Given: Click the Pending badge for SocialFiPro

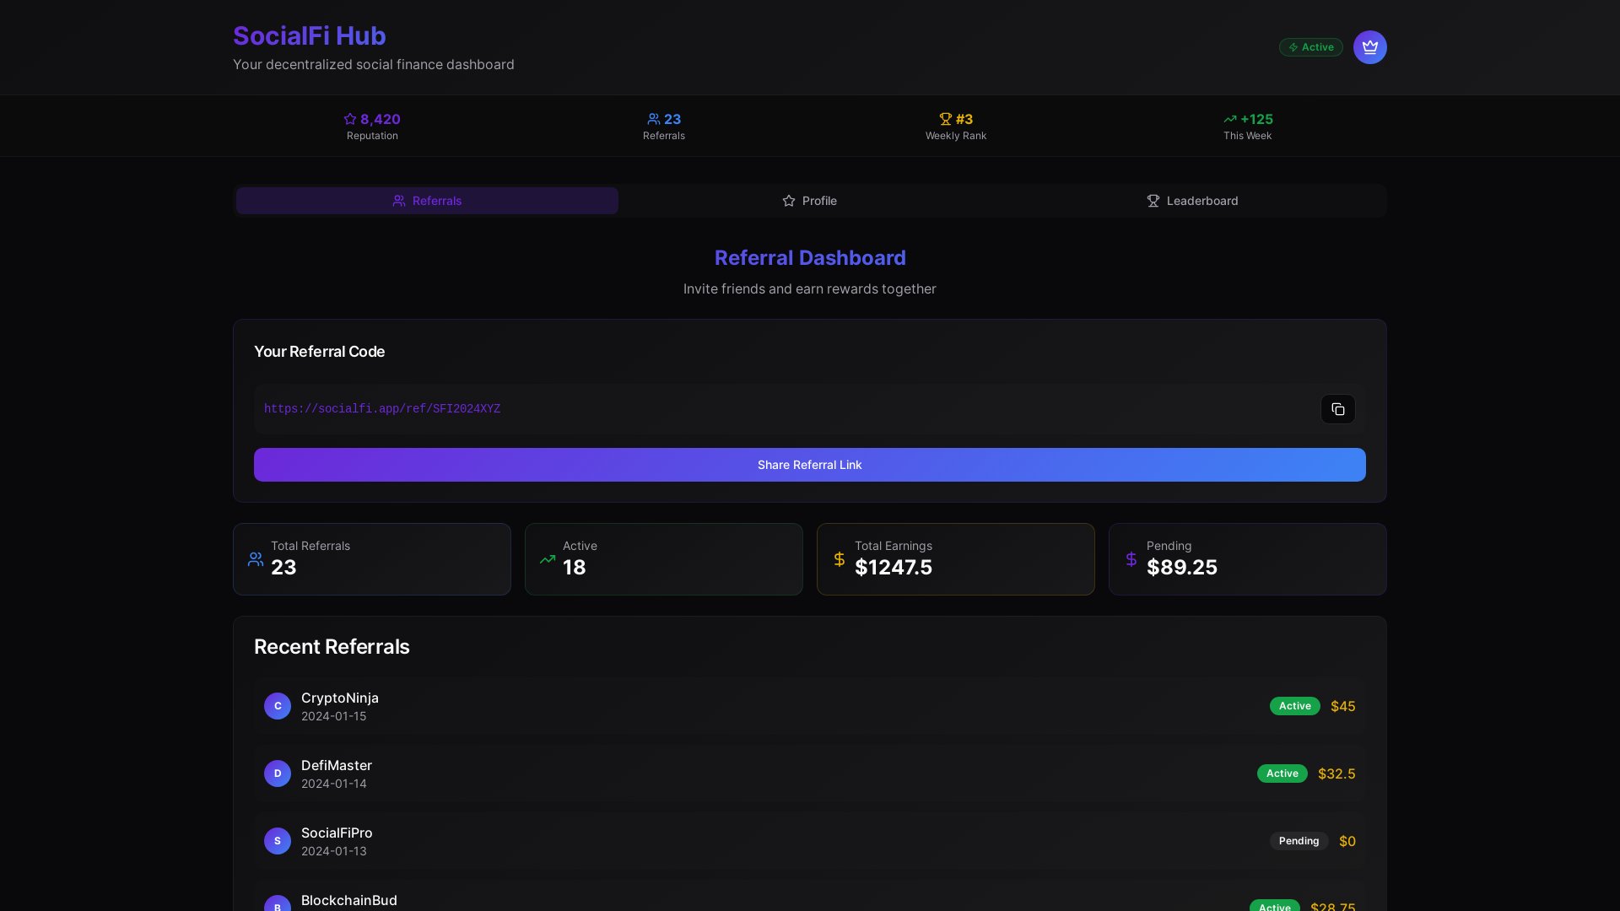Looking at the screenshot, I should pyautogui.click(x=1299, y=841).
